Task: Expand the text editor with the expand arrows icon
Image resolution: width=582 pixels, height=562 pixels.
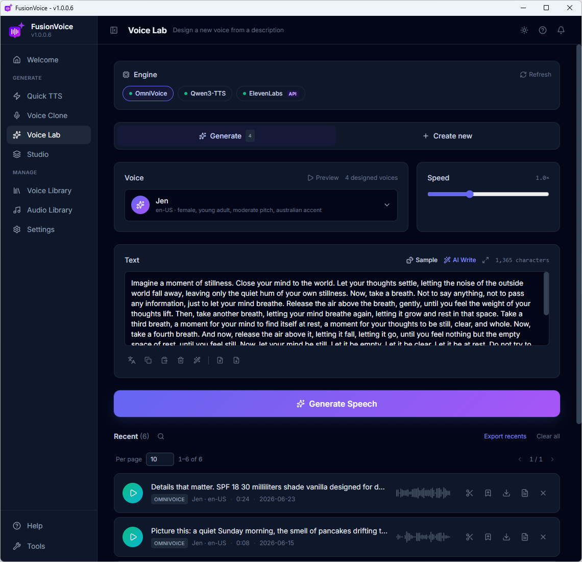Action: click(486, 260)
